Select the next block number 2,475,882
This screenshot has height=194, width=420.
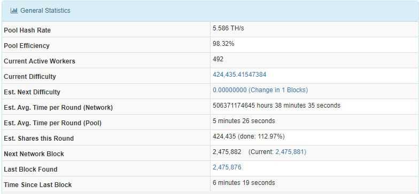[x=227, y=152]
